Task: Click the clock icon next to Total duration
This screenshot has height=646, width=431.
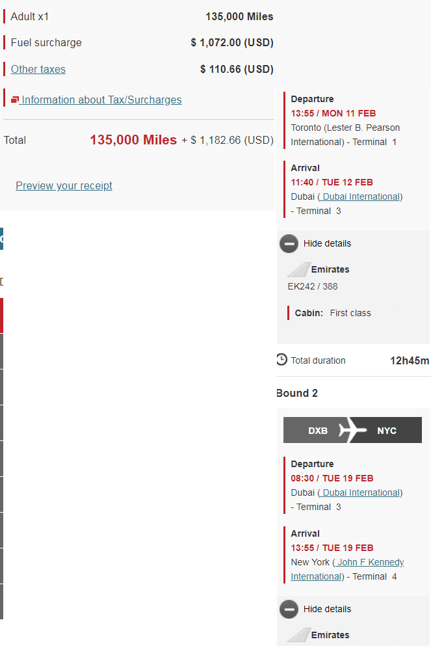Action: 281,360
